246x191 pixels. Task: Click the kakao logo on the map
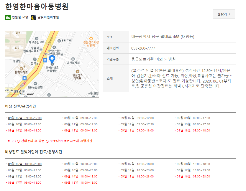[30, 94]
